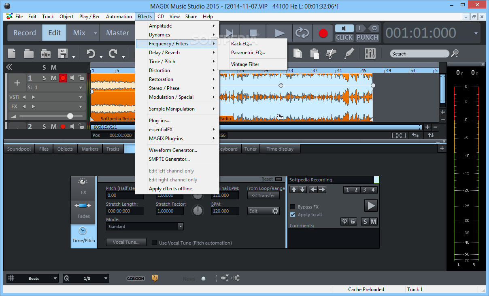Select the scissors cut tool
The image size is (489, 296).
331,53
